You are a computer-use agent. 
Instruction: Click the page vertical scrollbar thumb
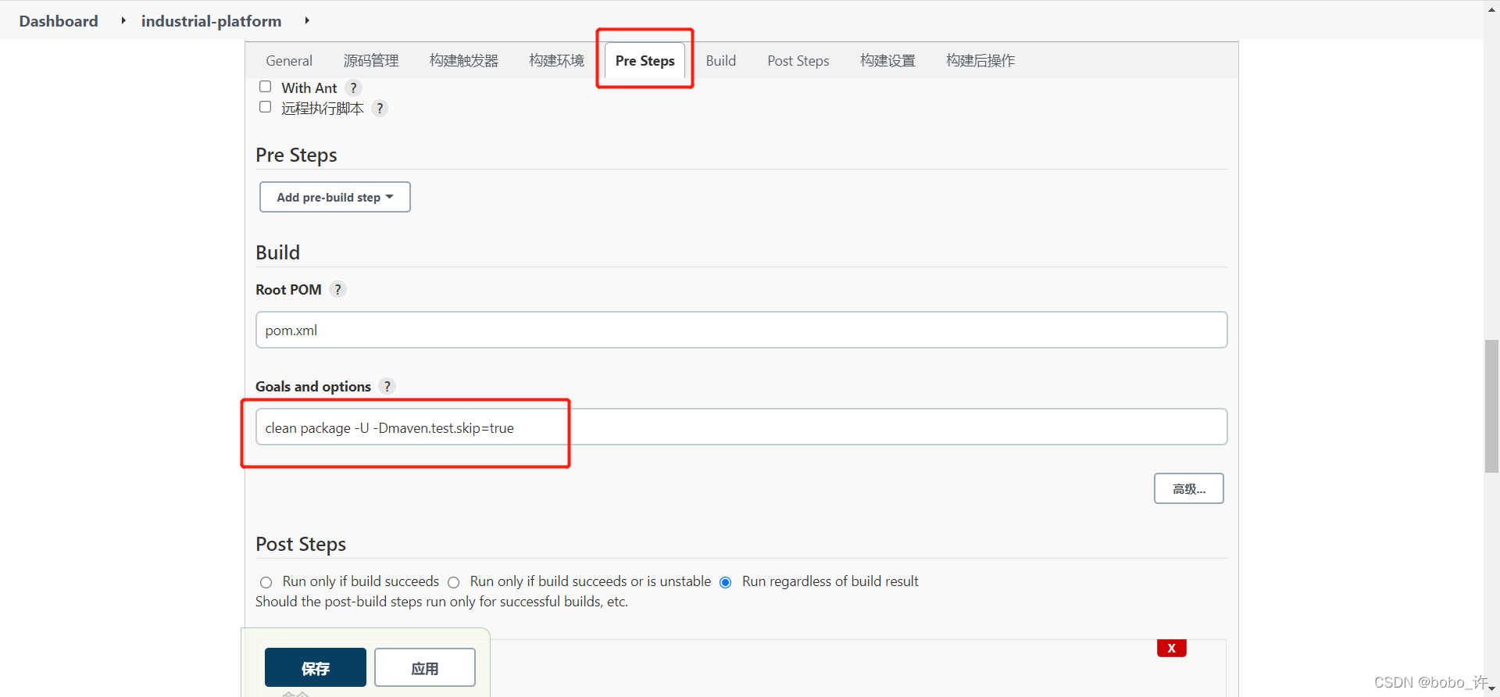(1491, 406)
